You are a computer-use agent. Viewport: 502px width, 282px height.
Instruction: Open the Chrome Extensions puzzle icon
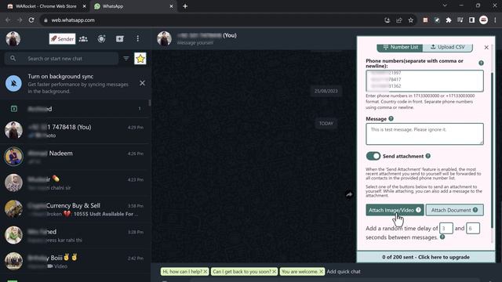tap(449, 20)
